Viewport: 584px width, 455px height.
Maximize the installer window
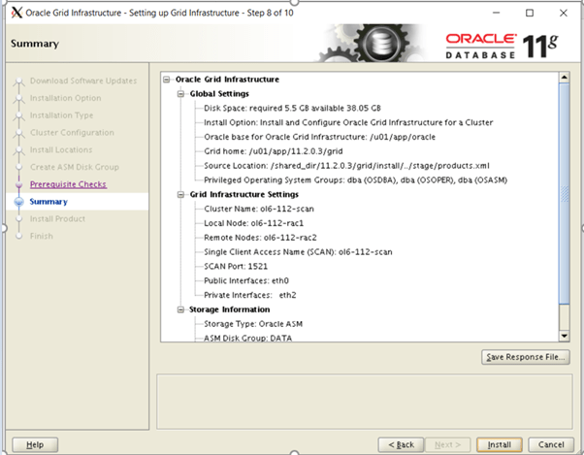tap(529, 14)
